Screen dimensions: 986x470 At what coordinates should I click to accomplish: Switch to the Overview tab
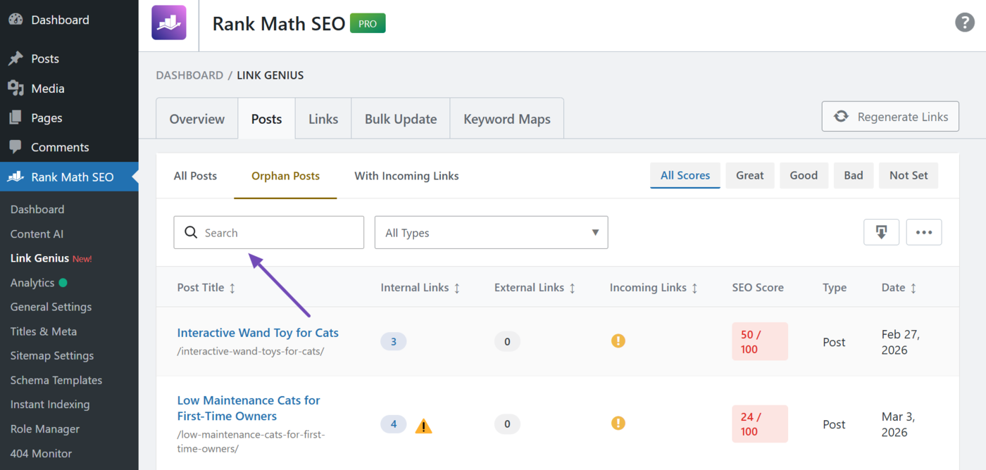[x=197, y=119]
